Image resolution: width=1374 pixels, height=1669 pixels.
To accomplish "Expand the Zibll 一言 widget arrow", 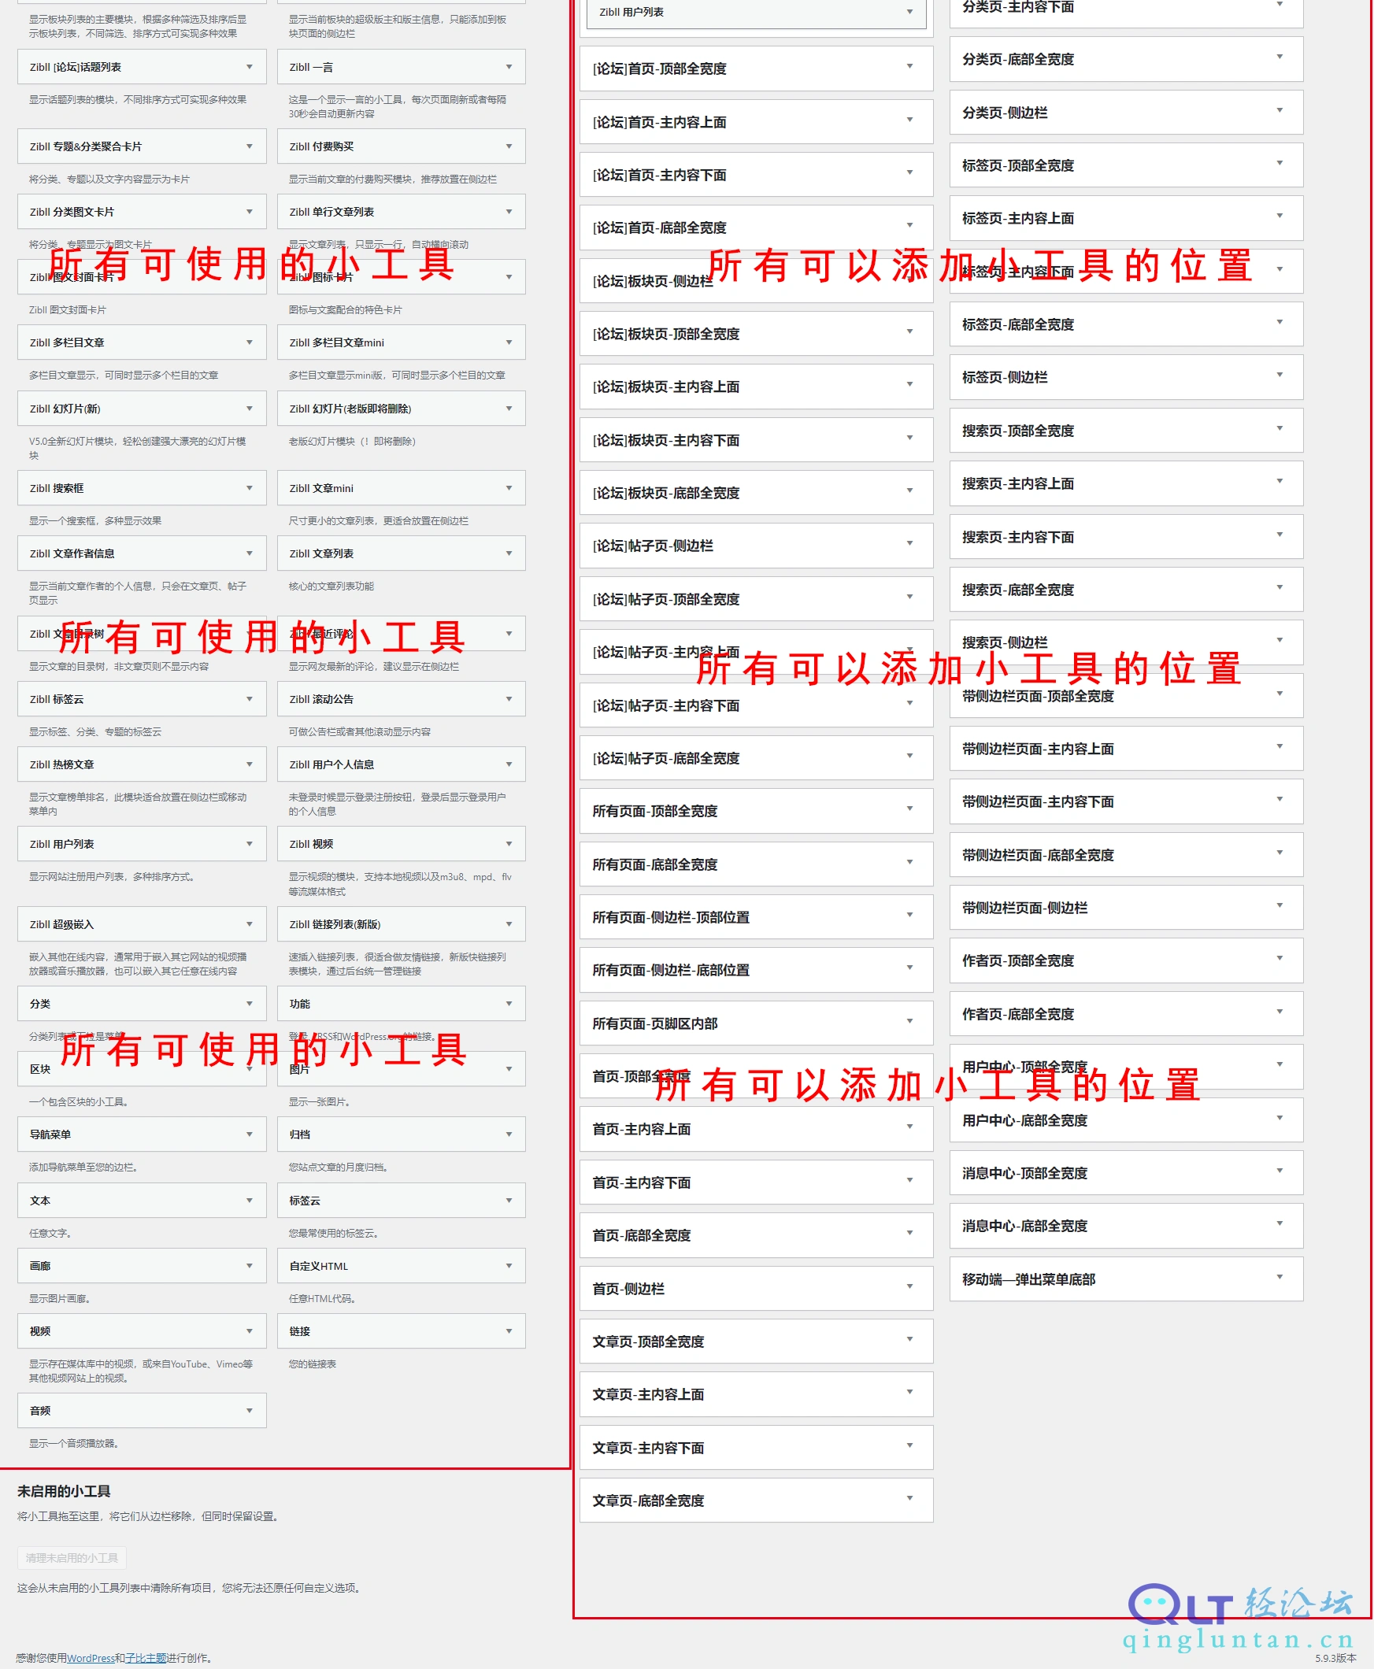I will 509,67.
